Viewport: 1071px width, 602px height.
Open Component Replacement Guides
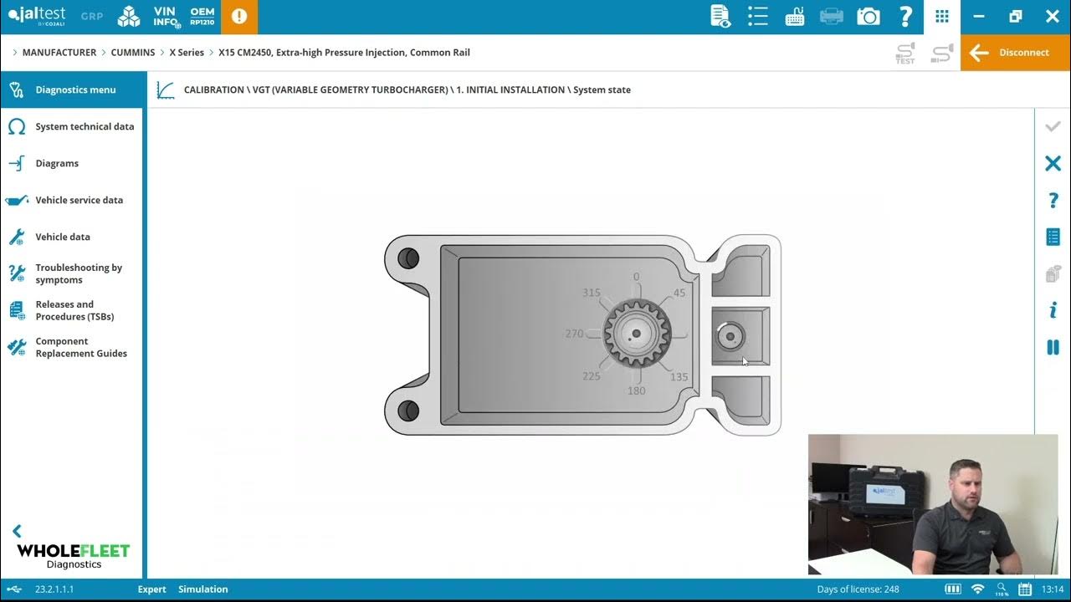click(72, 347)
